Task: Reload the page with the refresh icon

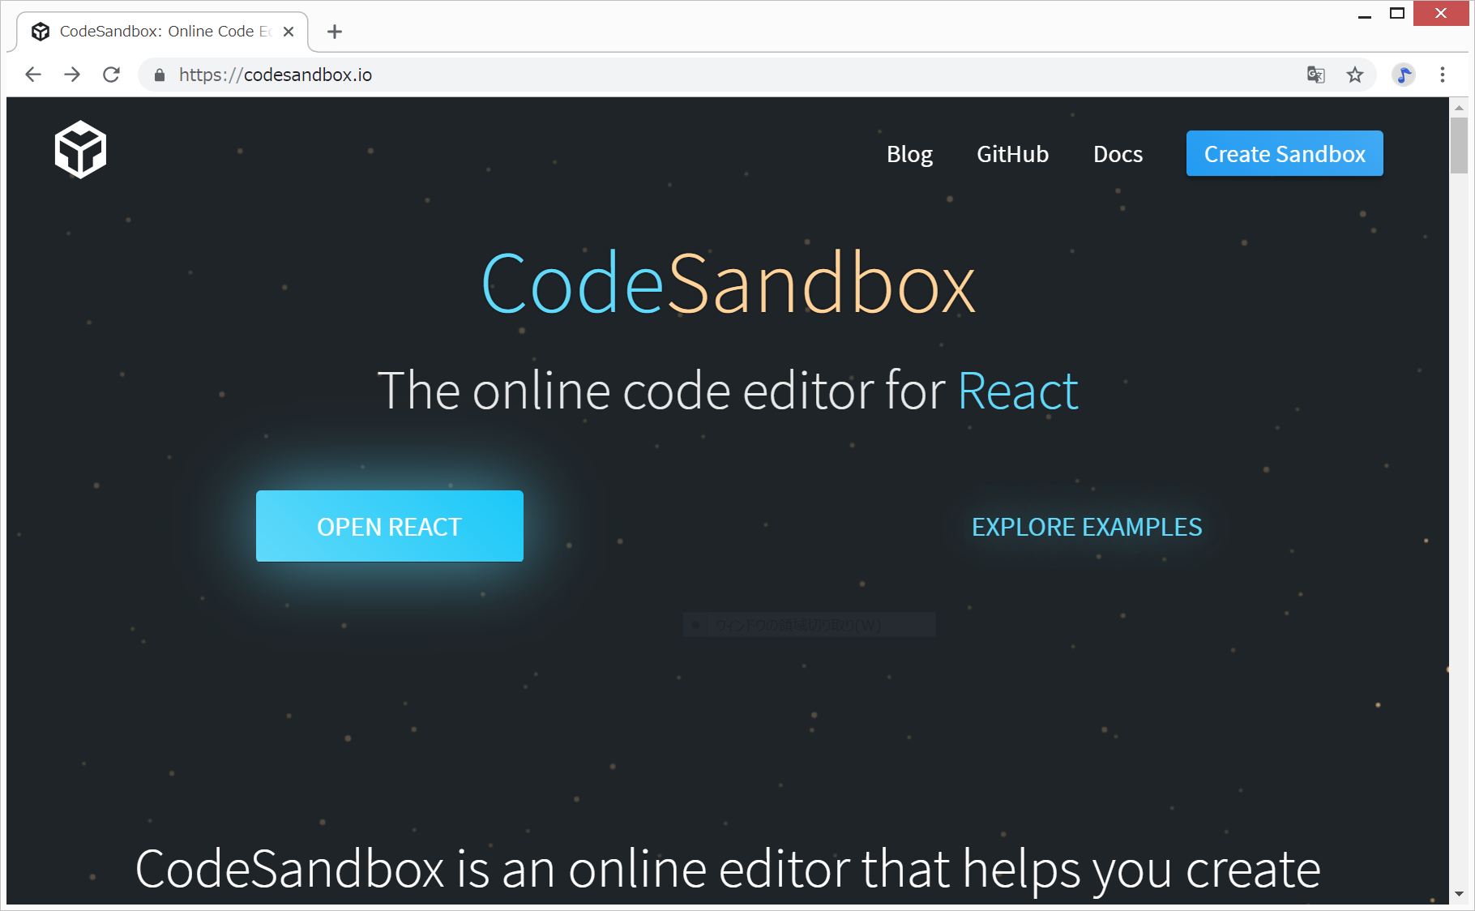Action: 111,75
